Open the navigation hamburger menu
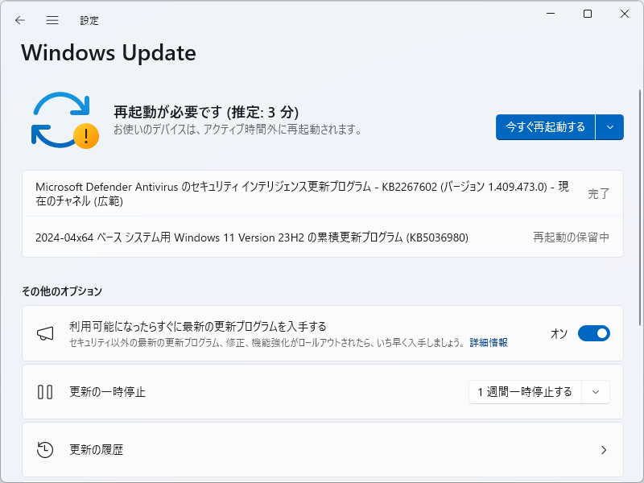 [x=52, y=20]
